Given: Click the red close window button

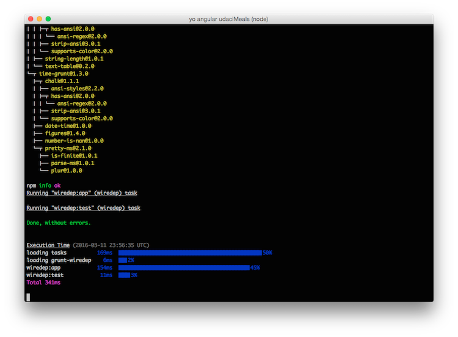Looking at the screenshot, I should [31, 19].
